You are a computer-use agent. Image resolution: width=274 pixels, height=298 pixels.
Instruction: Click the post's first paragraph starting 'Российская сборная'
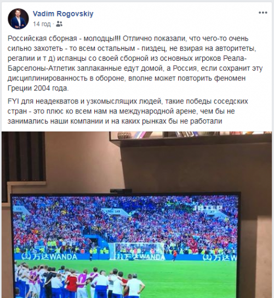(135, 64)
